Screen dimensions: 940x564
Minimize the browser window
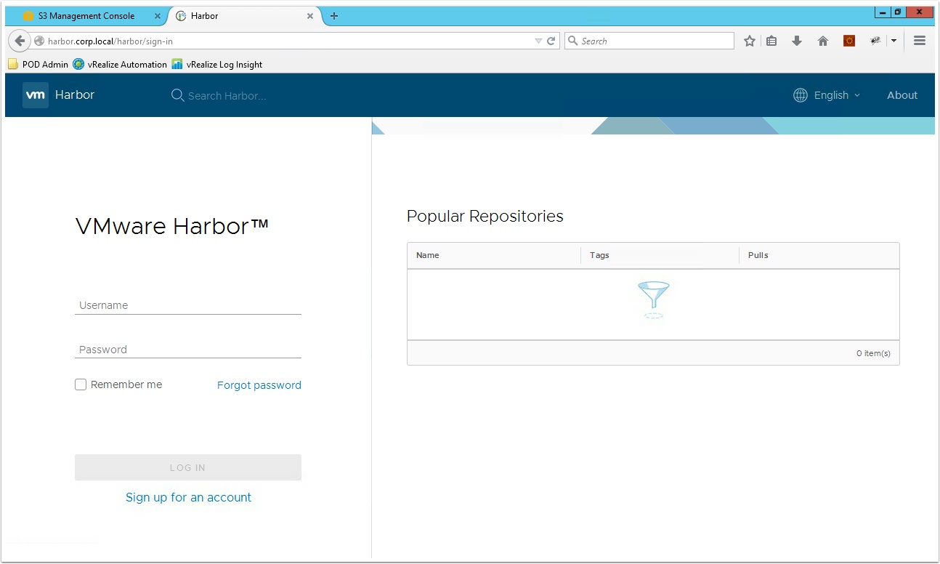click(x=882, y=12)
